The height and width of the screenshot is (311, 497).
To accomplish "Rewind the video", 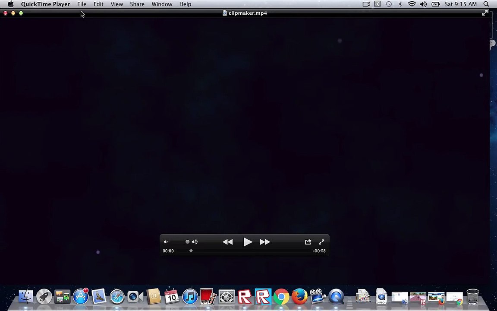I will [228, 242].
